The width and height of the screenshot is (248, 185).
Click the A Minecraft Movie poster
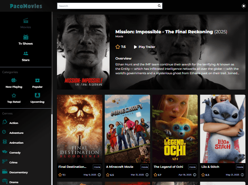[127, 129]
